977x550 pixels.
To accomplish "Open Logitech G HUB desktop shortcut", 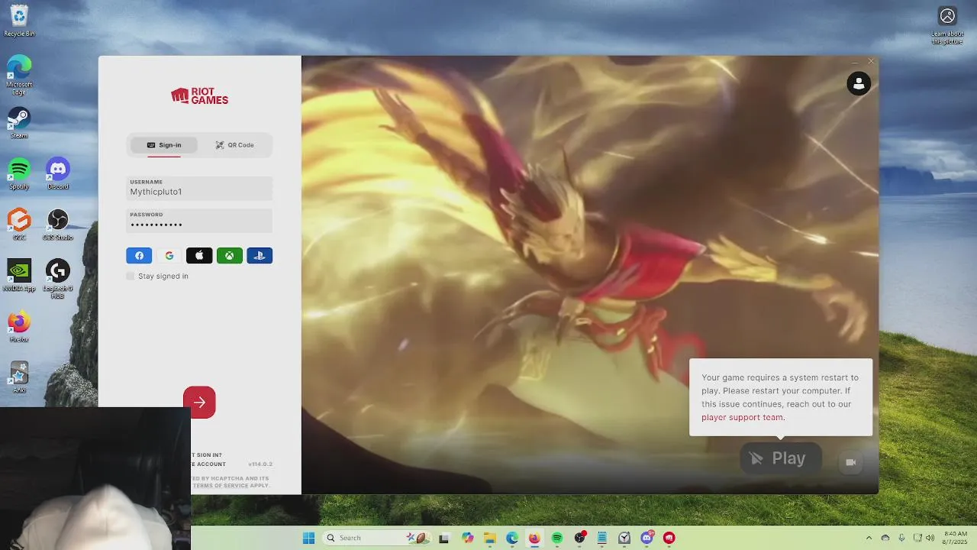I will point(58,278).
